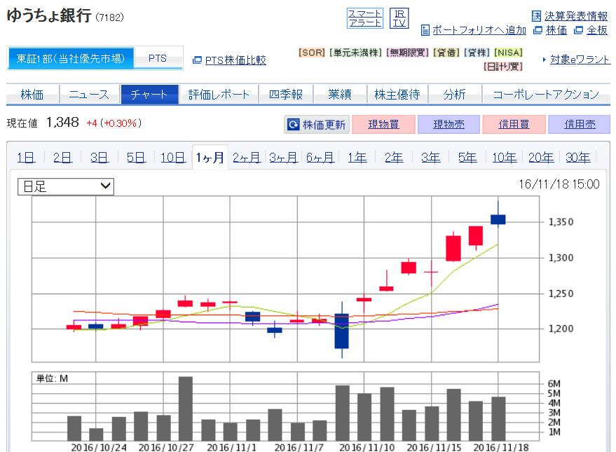Click the large blue candlestick near 2016/11/10

pyautogui.click(x=342, y=331)
